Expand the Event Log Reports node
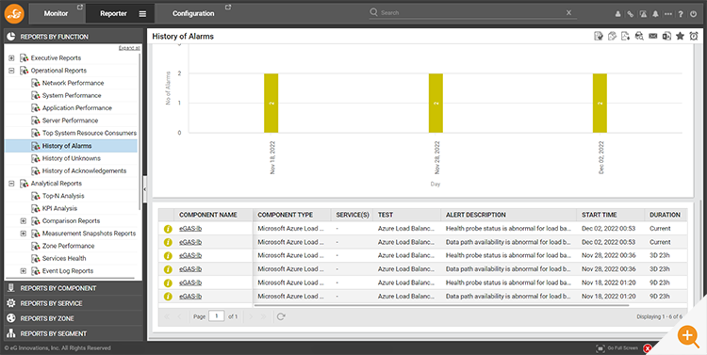707x355 pixels. point(24,271)
